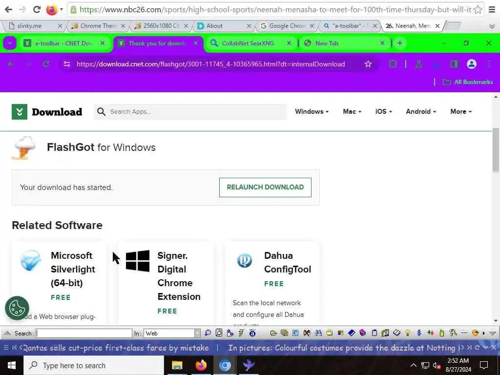Click the blue circled 'a' icon in bottom toolbar
500x375 pixels.
click(252, 333)
